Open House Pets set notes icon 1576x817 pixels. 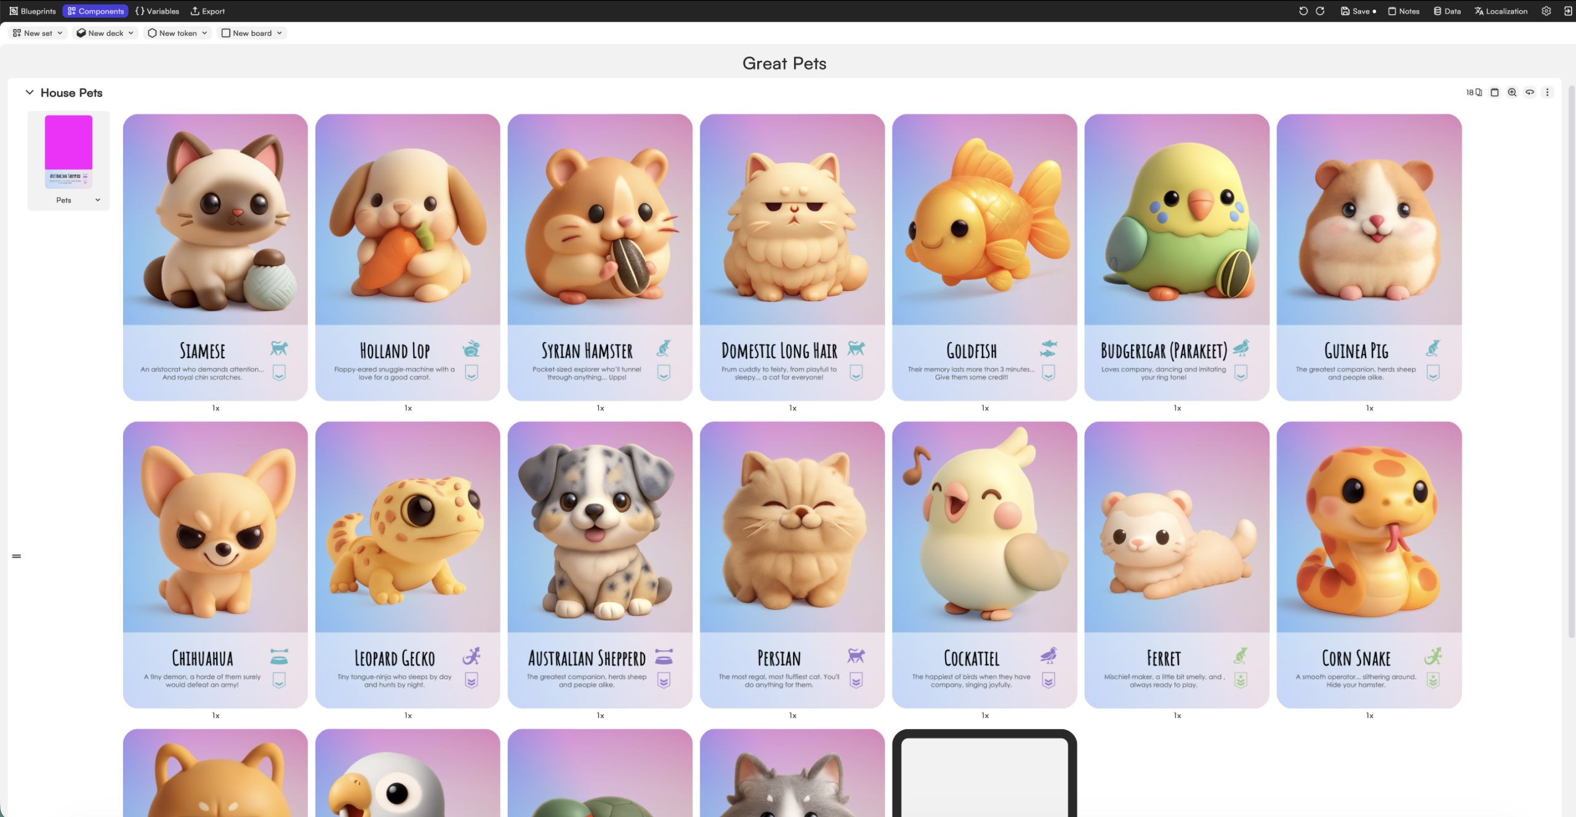[x=1494, y=92]
